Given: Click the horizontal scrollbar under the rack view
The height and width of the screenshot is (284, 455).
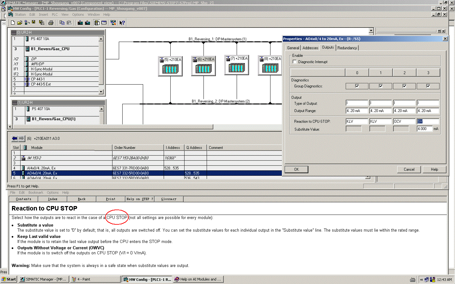Looking at the screenshot, I should tap(112, 127).
